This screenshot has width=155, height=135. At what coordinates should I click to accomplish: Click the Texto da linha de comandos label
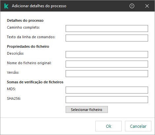pyautogui.click(x=31, y=37)
